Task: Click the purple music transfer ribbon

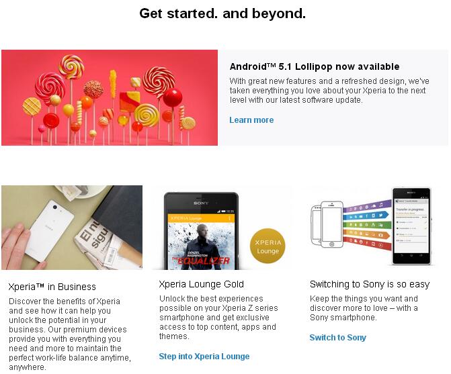Action: (367, 206)
